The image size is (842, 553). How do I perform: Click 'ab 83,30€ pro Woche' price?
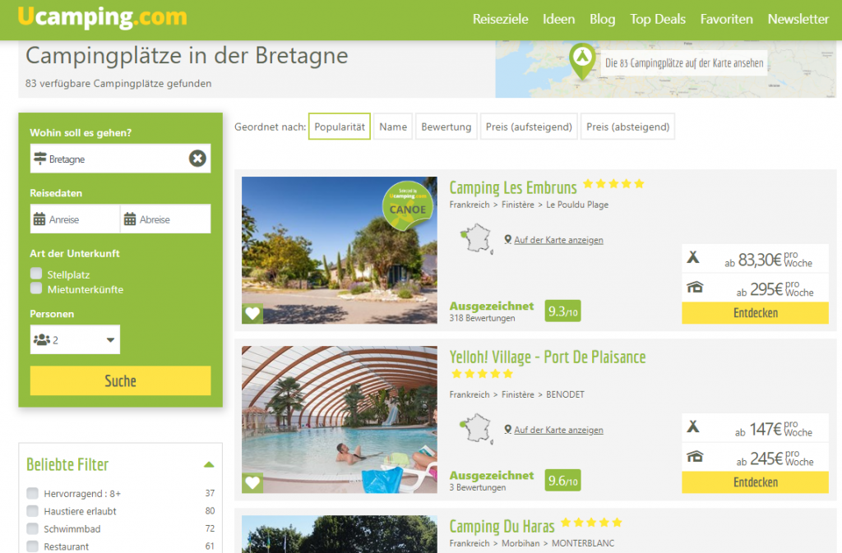769,260
